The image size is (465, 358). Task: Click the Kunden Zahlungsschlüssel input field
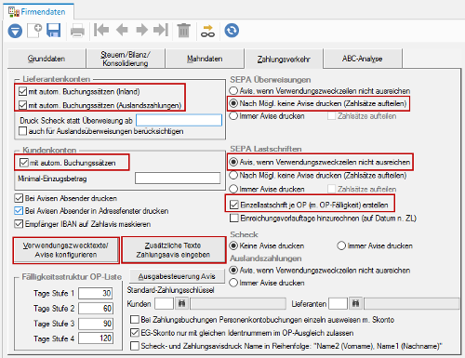click(164, 303)
